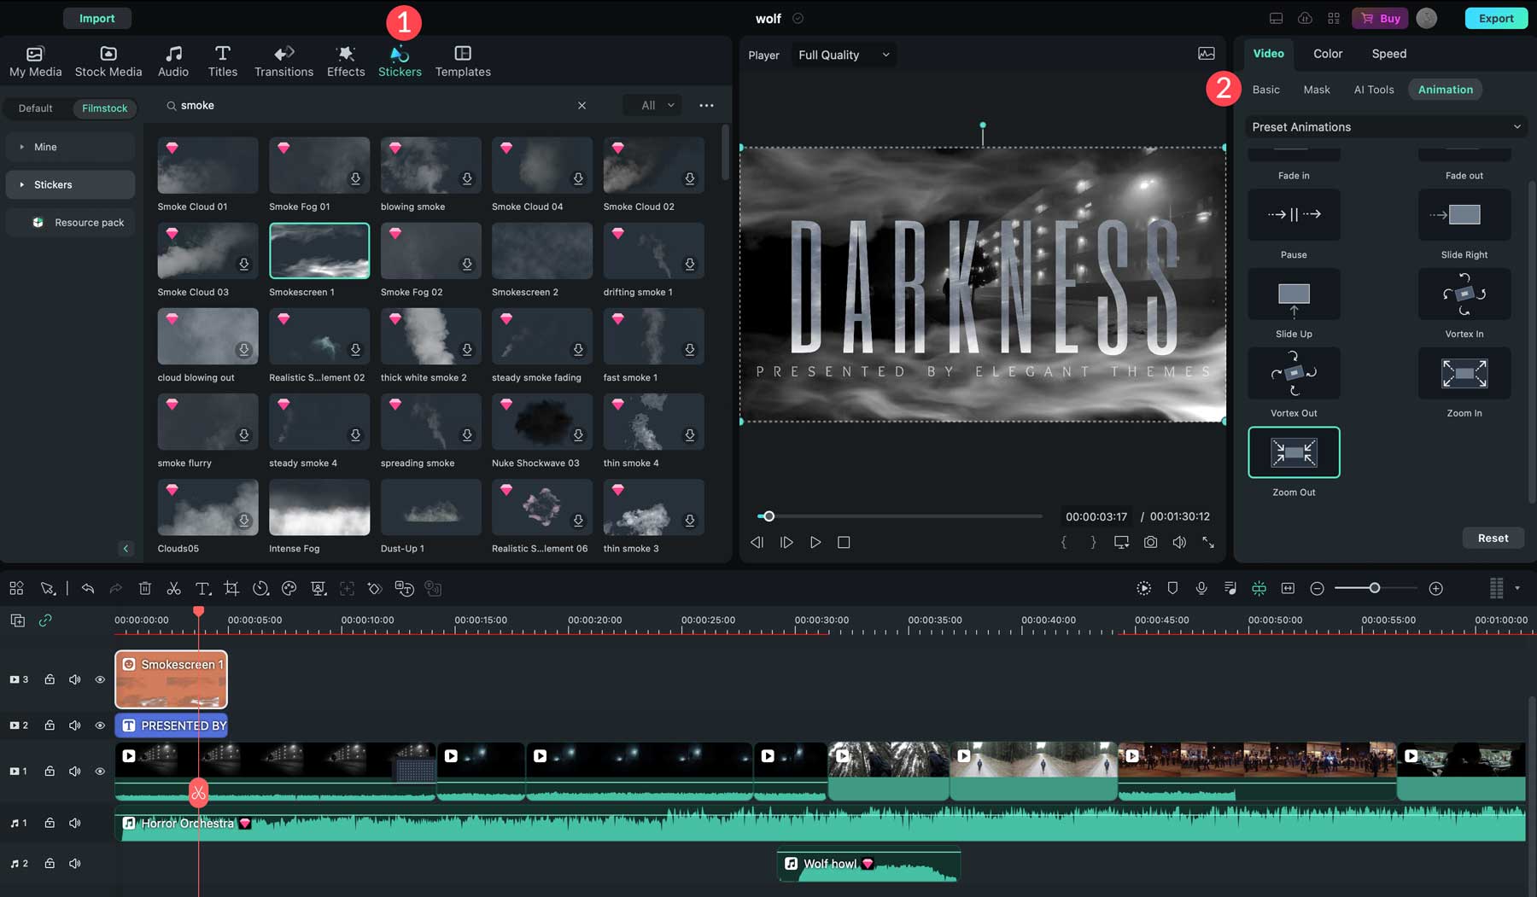Image resolution: width=1537 pixels, height=897 pixels.
Task: Select the Intense Fog sticker thumbnail
Action: point(319,508)
